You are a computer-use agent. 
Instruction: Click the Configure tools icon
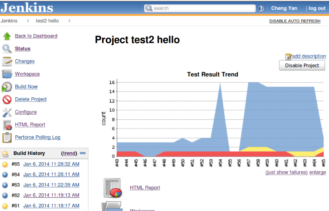coord(7,112)
